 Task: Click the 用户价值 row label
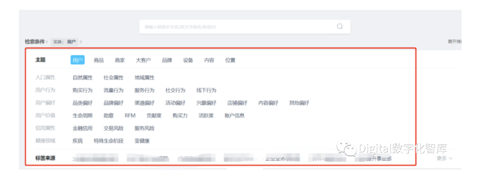point(45,115)
